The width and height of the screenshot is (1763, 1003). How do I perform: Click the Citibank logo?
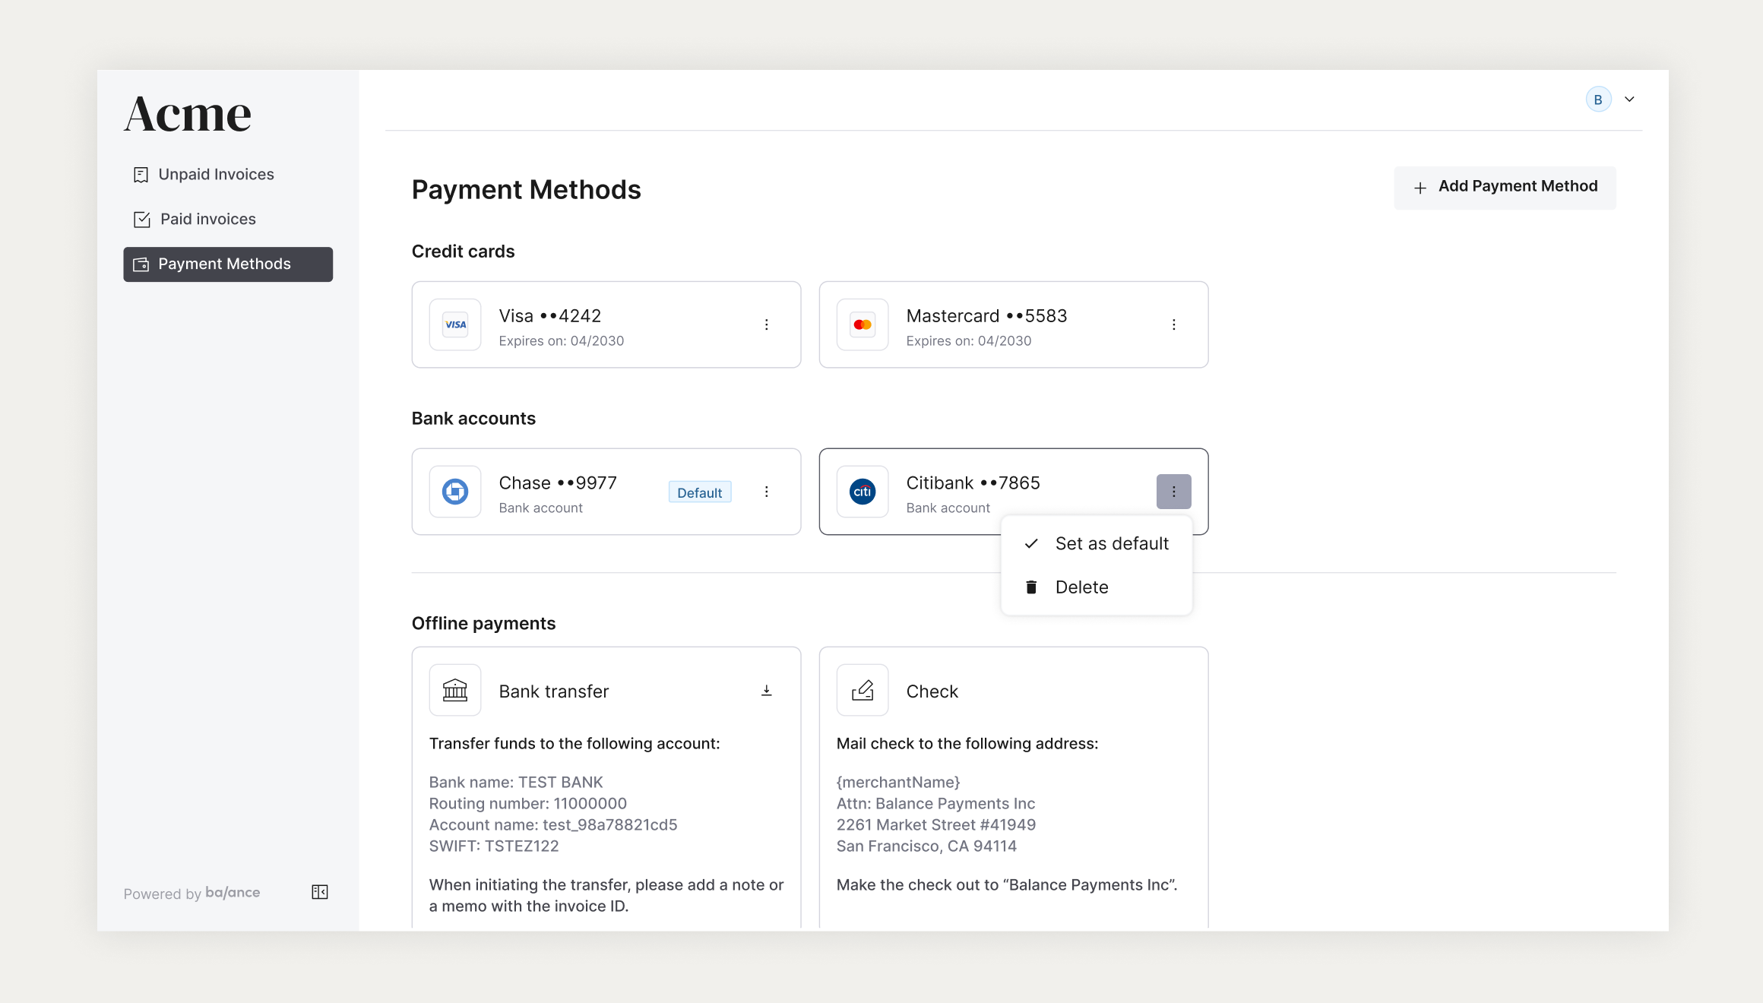[x=863, y=492]
